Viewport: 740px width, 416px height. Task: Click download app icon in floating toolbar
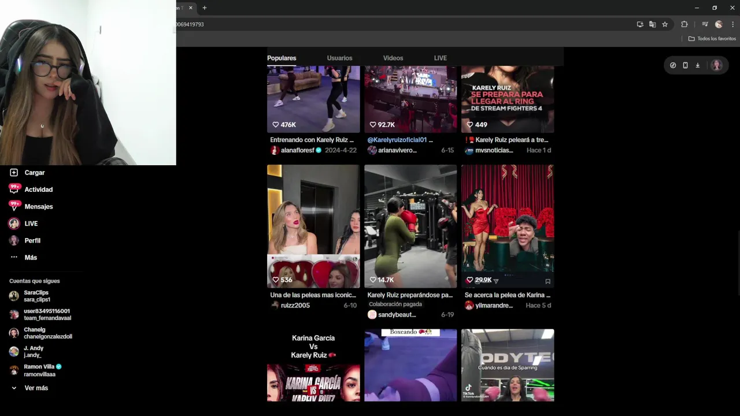(698, 65)
